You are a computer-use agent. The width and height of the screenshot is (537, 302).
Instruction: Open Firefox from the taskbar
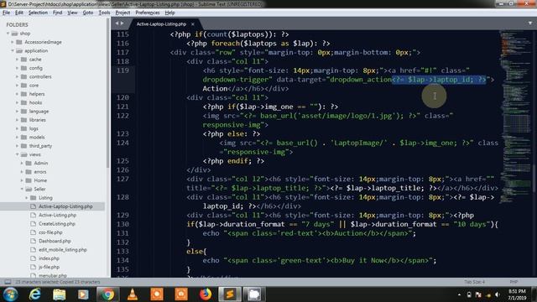coord(206,294)
